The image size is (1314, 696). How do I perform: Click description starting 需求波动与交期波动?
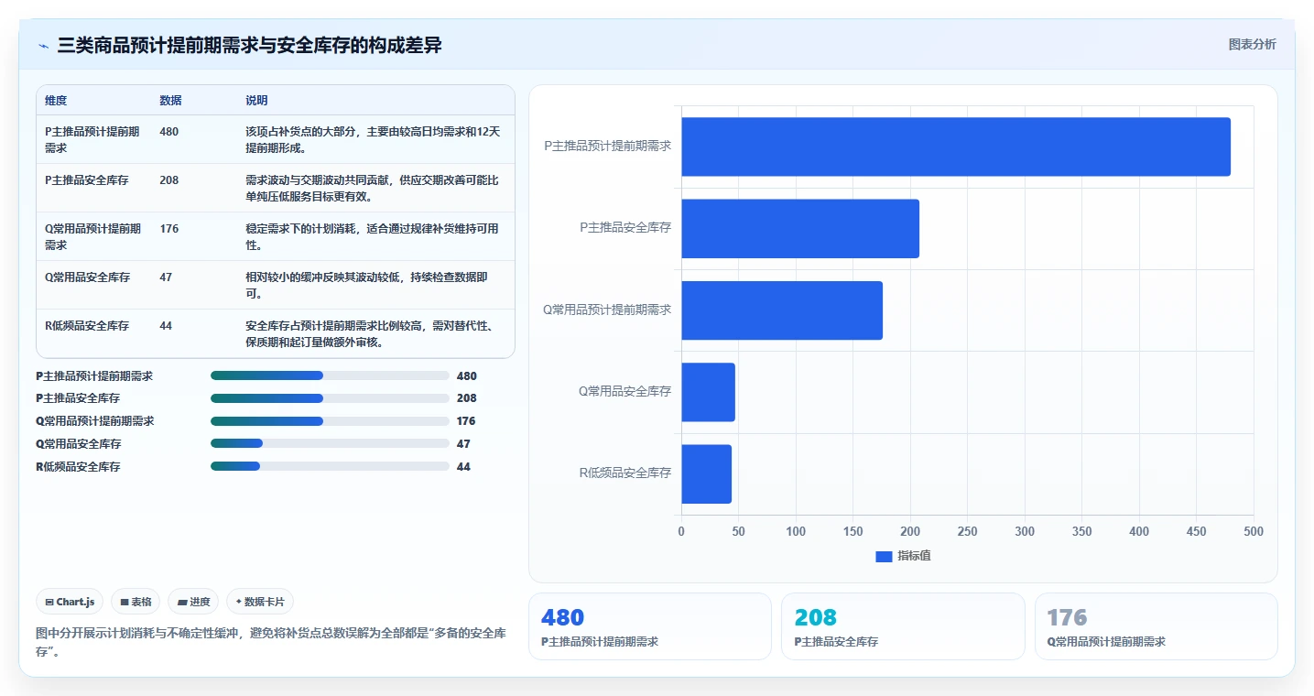click(x=373, y=188)
